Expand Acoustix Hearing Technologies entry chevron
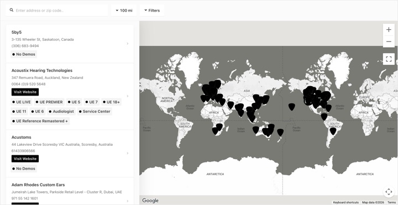Screen dimensions: 398x205 [128, 96]
